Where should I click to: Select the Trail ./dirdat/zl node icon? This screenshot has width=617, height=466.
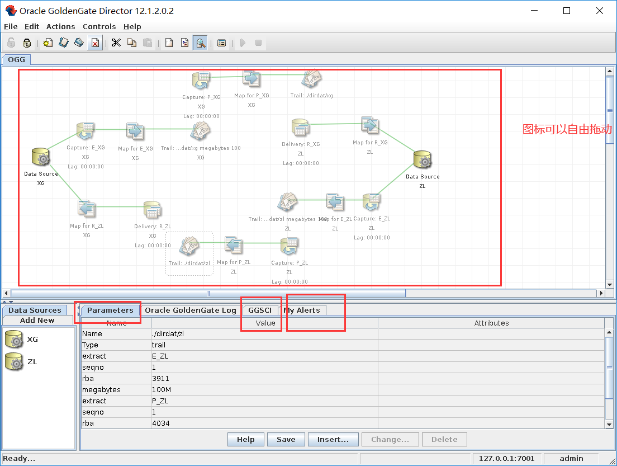coord(189,246)
